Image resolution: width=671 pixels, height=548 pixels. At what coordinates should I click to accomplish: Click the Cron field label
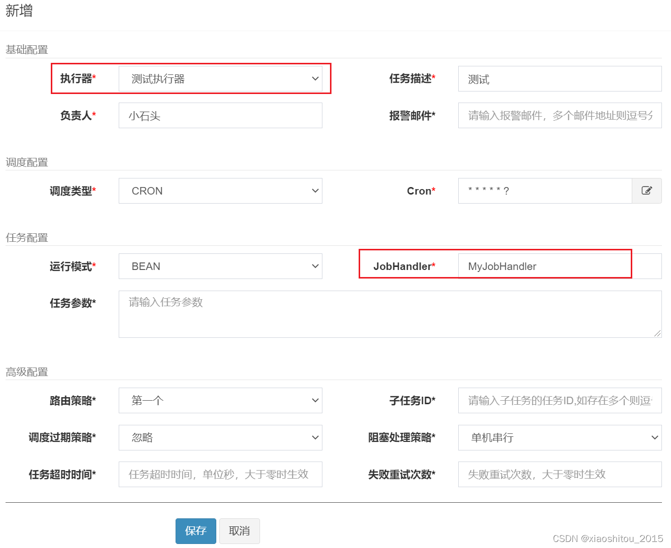tap(422, 191)
